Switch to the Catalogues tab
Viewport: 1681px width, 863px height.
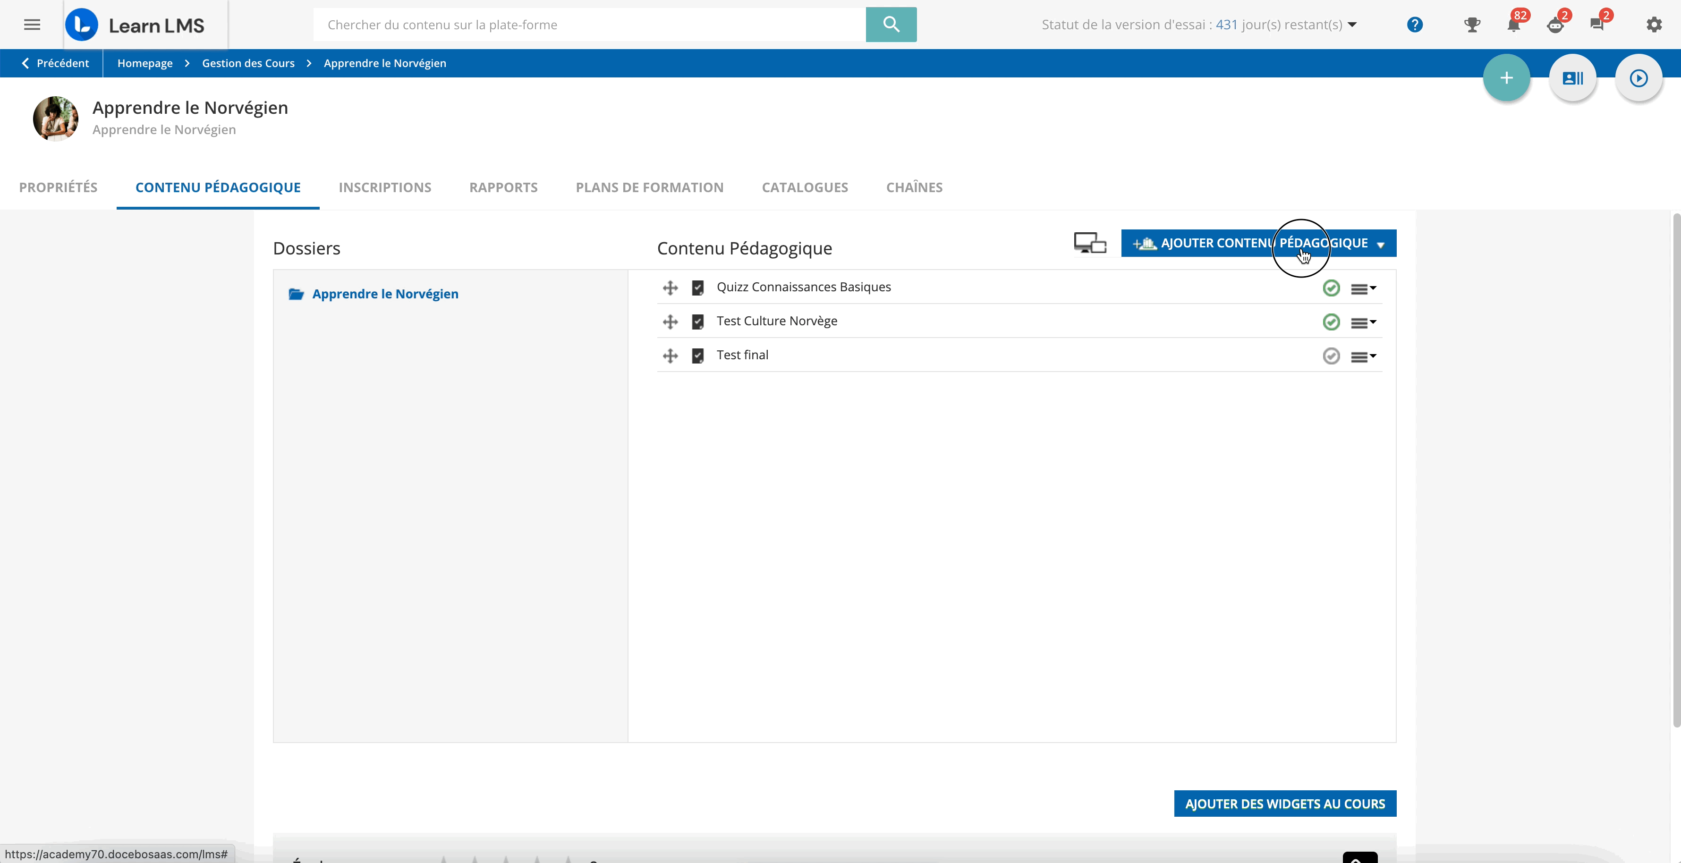805,187
